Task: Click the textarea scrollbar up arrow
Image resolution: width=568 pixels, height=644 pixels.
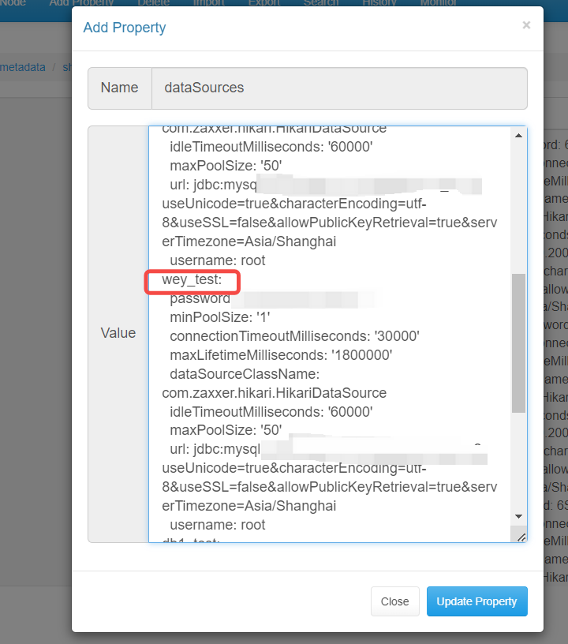Action: pyautogui.click(x=519, y=136)
